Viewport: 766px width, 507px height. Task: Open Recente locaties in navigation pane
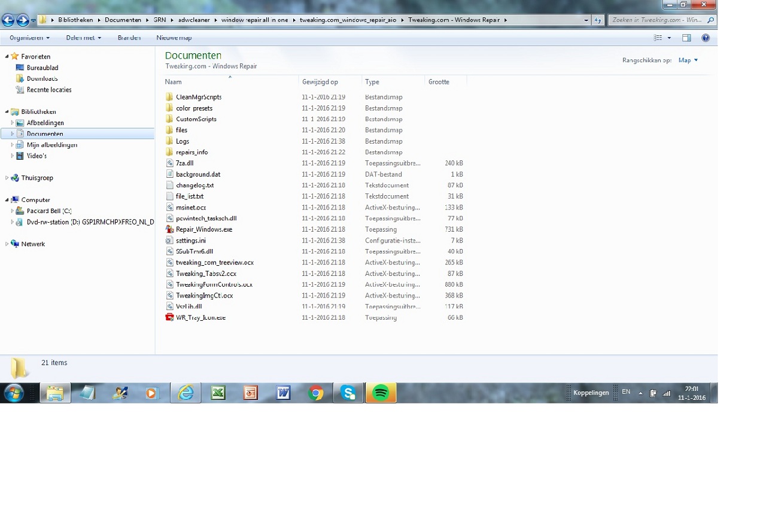point(49,90)
